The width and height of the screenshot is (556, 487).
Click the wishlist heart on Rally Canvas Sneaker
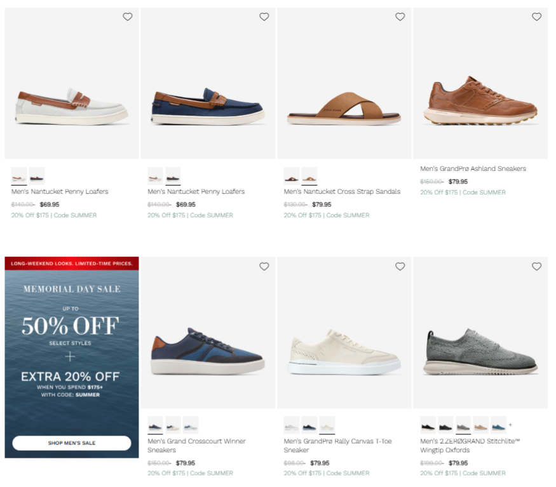[400, 267]
